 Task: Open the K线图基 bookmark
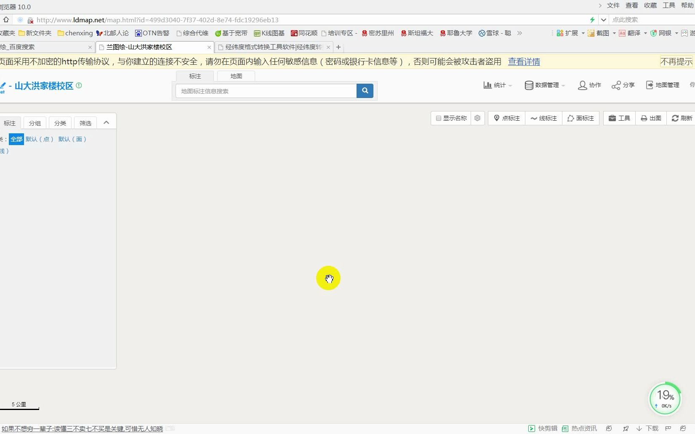(269, 33)
